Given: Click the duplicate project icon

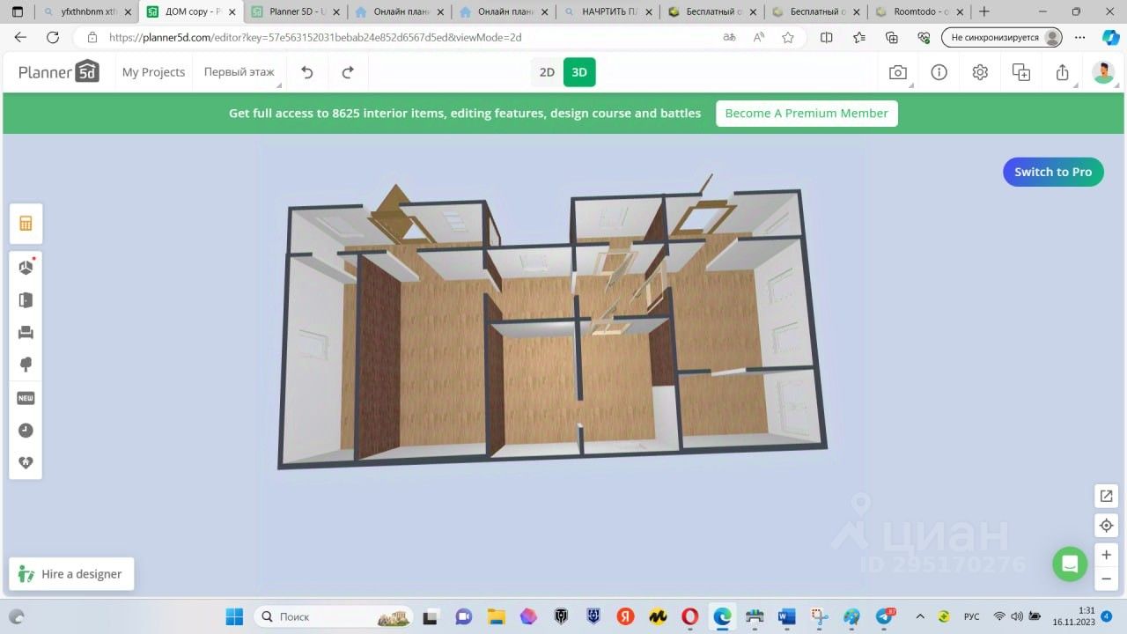Looking at the screenshot, I should (x=1021, y=72).
